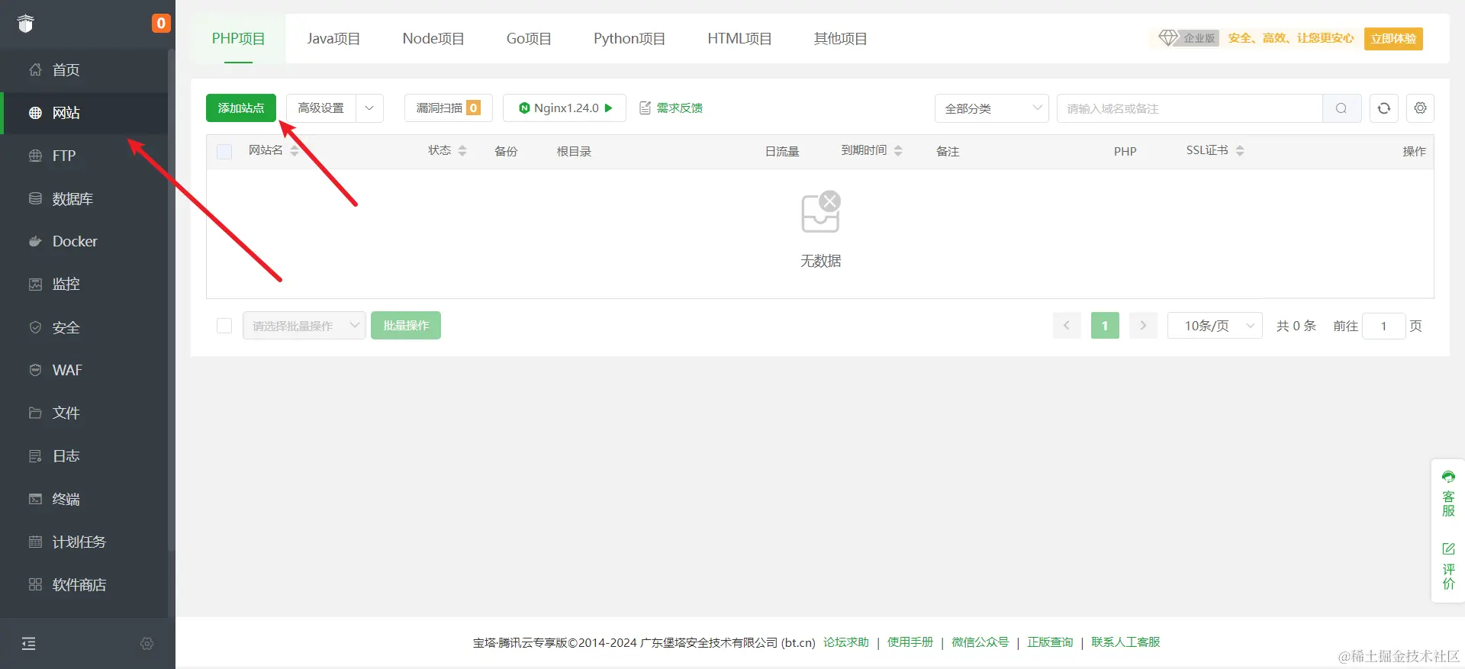This screenshot has height=669, width=1465.
Task: Open 监控 in the sidebar
Action: pos(84,284)
